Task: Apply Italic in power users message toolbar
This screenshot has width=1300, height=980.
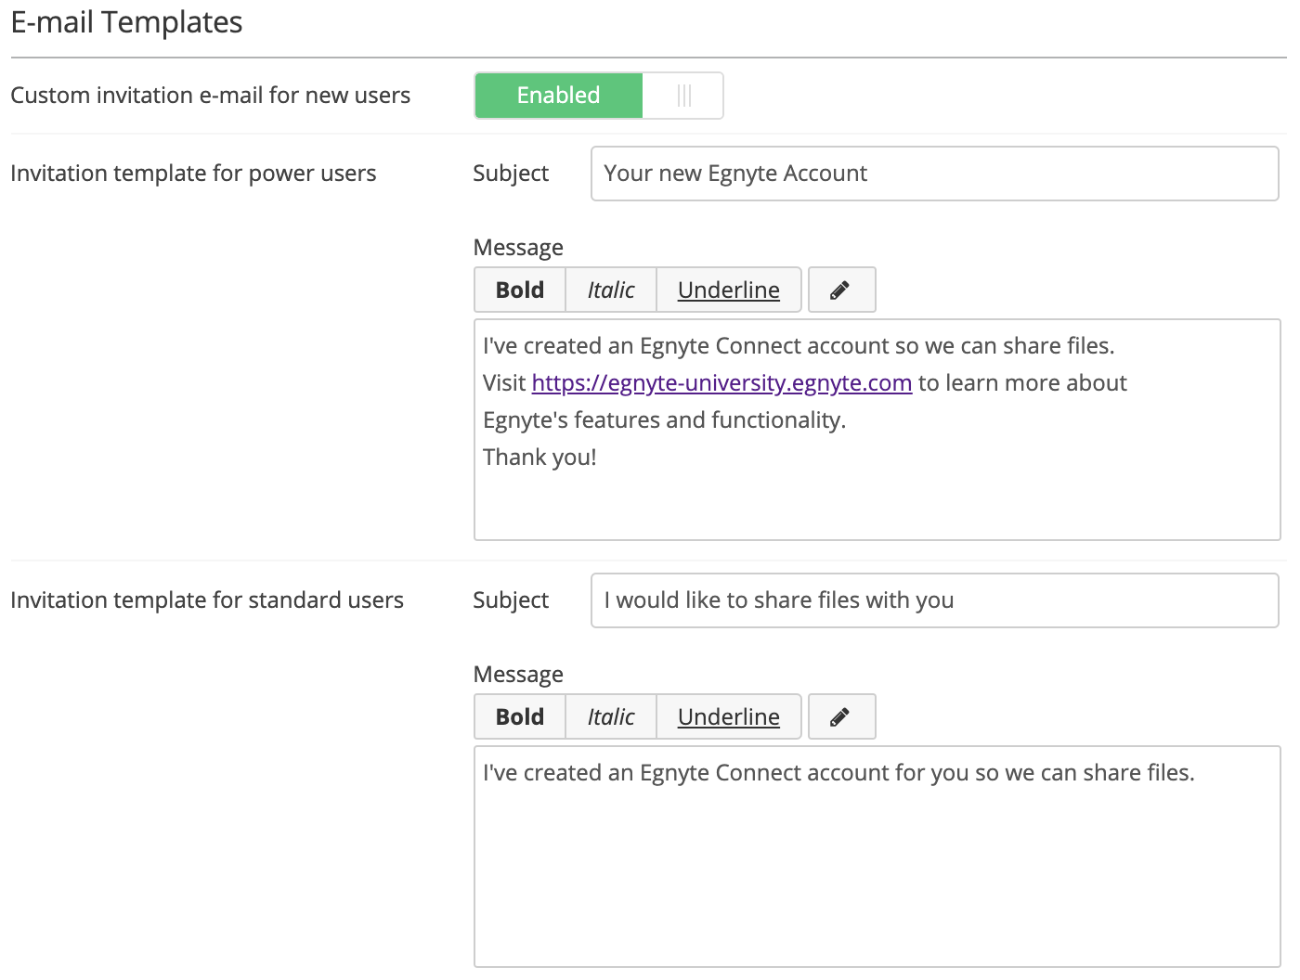Action: coord(611,290)
